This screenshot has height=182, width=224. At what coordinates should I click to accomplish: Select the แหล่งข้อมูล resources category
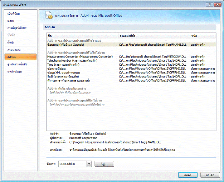(x=15, y=71)
